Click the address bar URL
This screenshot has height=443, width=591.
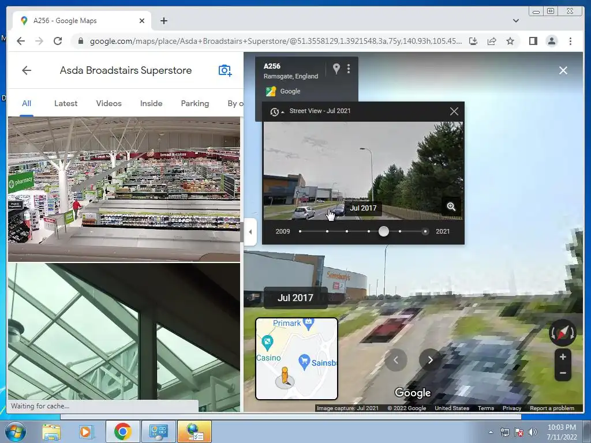pos(275,41)
